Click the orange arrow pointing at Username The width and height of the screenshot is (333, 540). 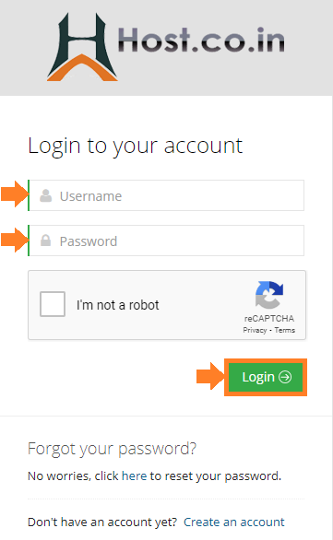click(x=15, y=194)
